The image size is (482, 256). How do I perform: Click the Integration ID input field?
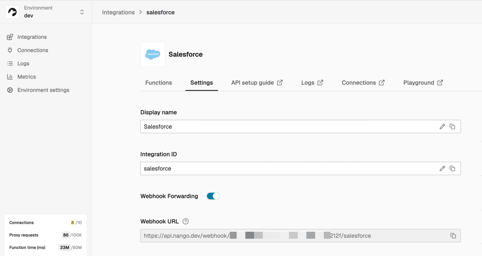pyautogui.click(x=300, y=169)
